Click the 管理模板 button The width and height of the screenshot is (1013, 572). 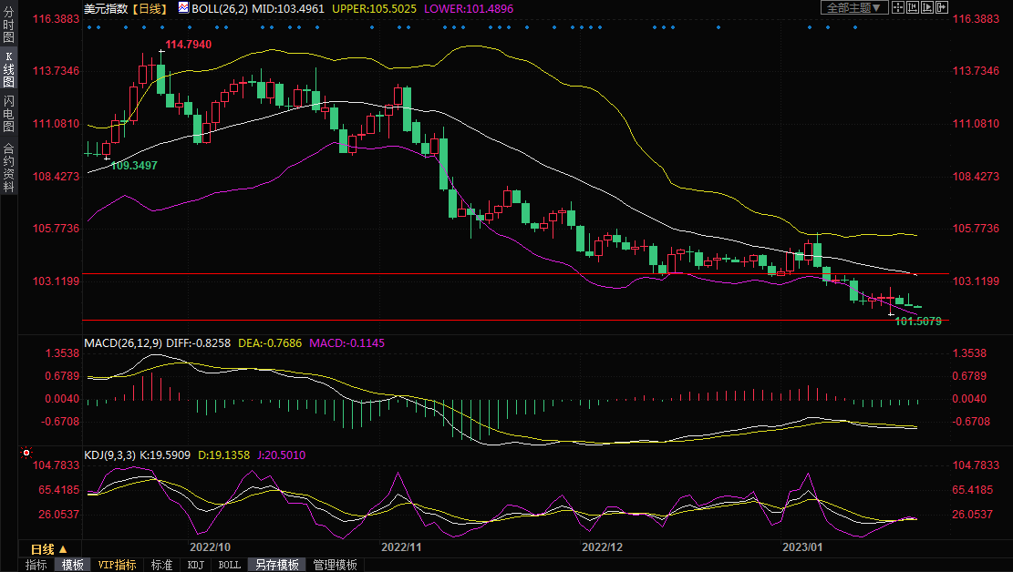tap(335, 565)
